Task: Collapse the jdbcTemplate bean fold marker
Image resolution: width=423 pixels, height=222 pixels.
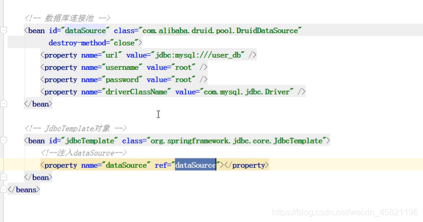Action: 4,140
